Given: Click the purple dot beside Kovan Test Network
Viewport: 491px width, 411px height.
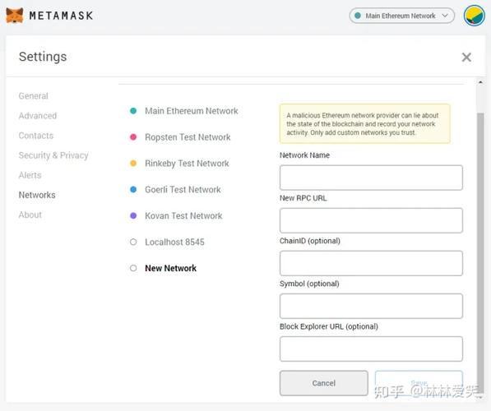Looking at the screenshot, I should click(133, 215).
